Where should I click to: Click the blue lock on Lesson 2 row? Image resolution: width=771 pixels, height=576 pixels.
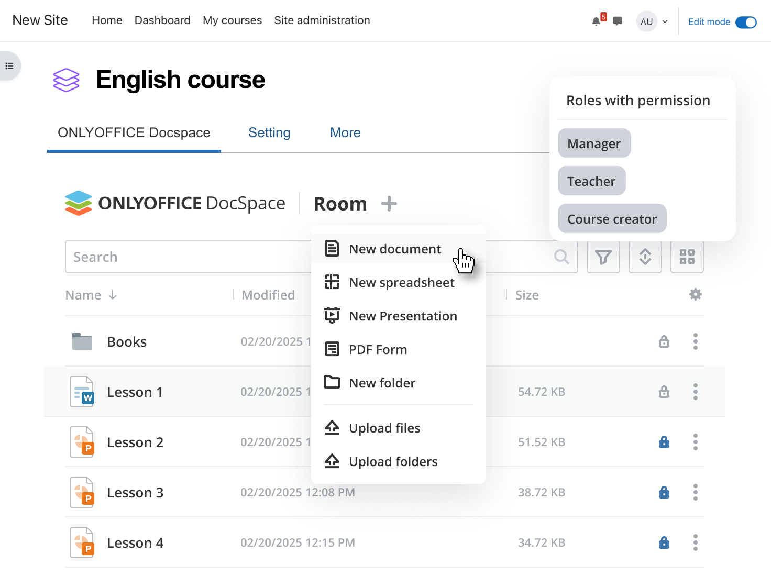pyautogui.click(x=664, y=442)
